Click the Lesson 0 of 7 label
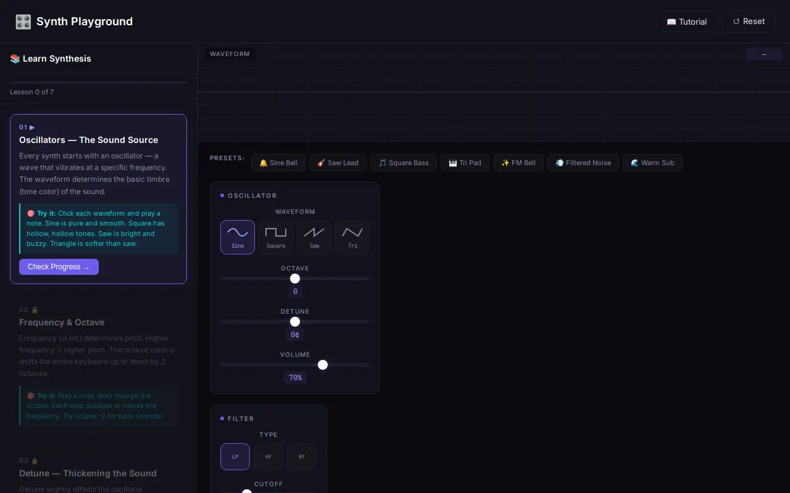This screenshot has height=493, width=790. point(31,92)
